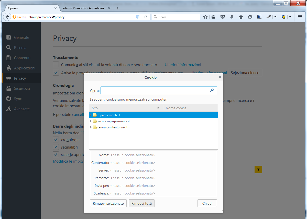Click the Modifica le impostazioni link
The height and width of the screenshot is (219, 307).
click(68, 161)
